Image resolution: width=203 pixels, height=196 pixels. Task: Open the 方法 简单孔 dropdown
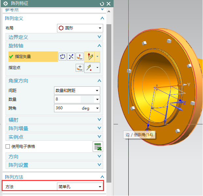pos(80,187)
